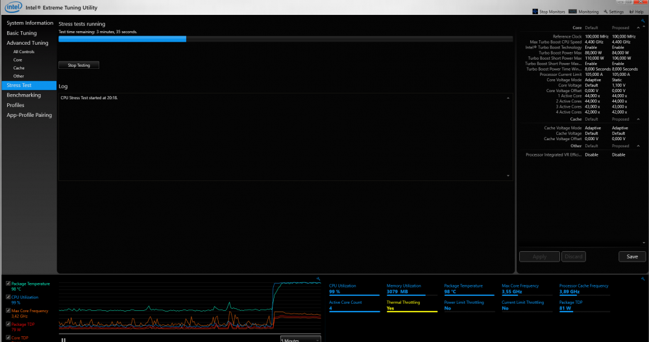Collapse the Core section in the settings panel
Viewport: 649px width, 342px height.
pyautogui.click(x=637, y=29)
